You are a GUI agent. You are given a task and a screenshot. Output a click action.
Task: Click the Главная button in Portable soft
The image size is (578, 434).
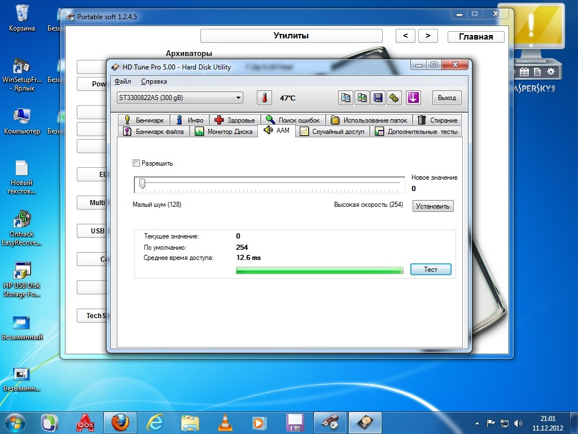pos(476,37)
